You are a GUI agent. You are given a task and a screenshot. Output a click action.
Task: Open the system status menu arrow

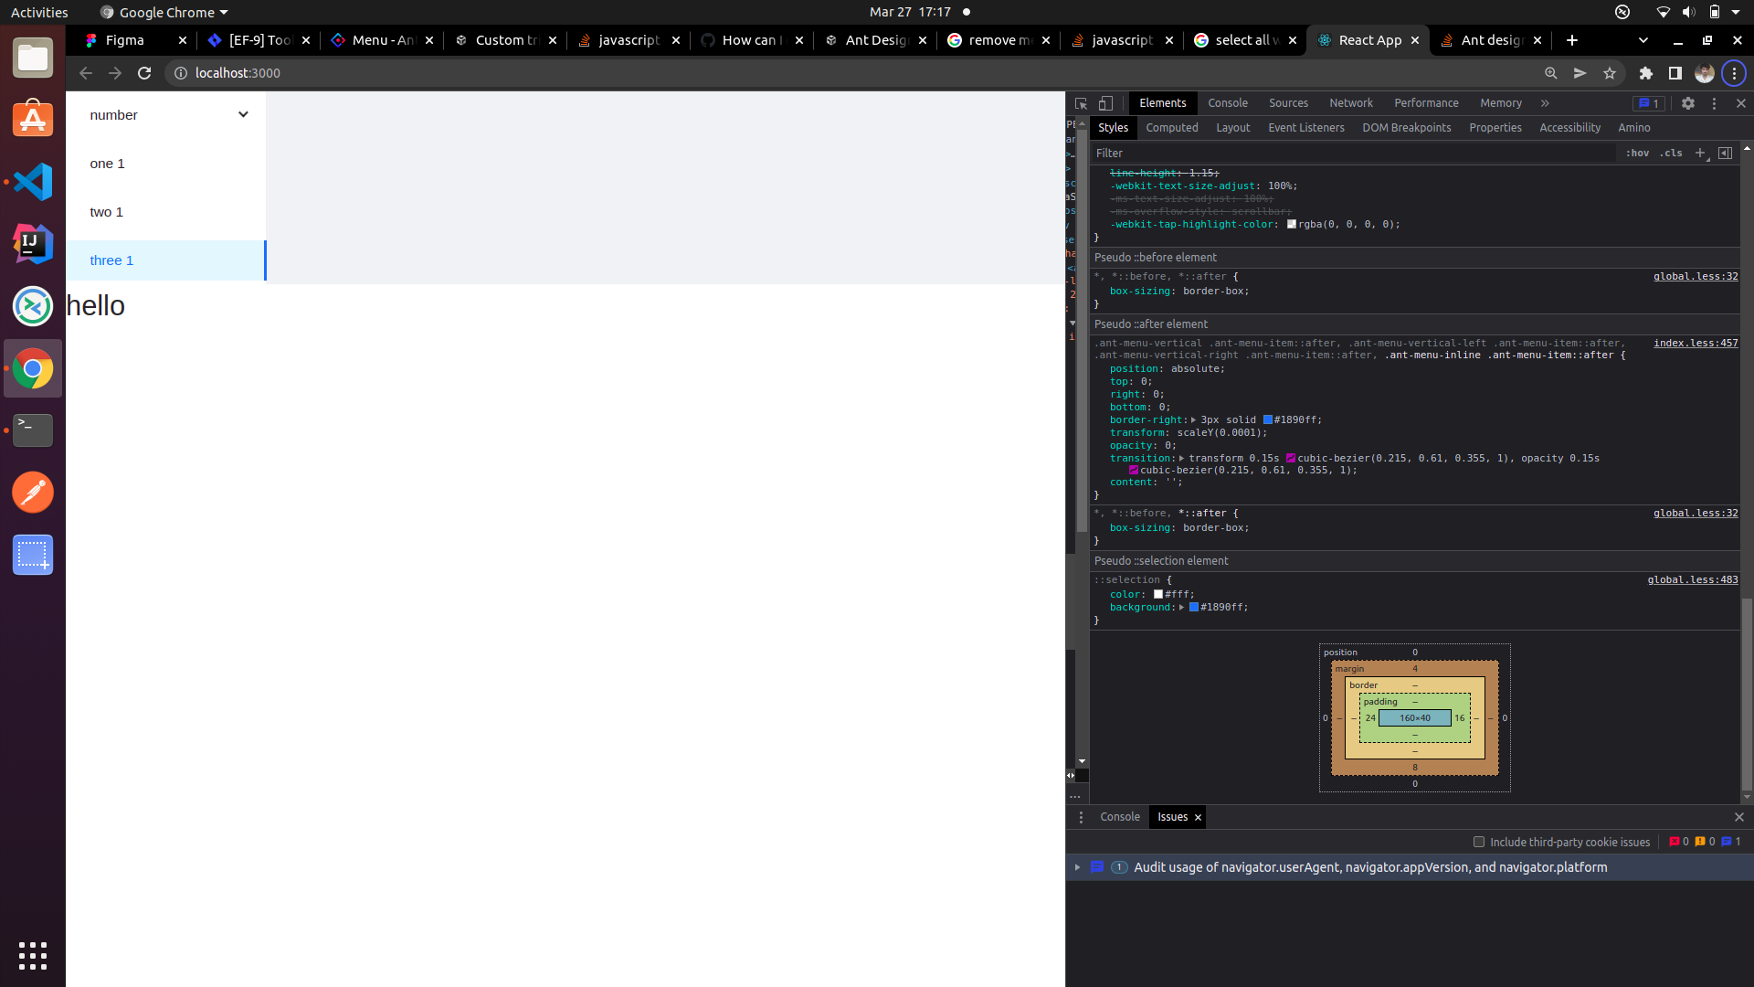[1737, 12]
